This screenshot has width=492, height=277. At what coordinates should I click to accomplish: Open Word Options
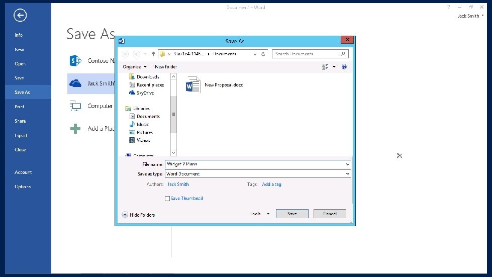coord(23,187)
